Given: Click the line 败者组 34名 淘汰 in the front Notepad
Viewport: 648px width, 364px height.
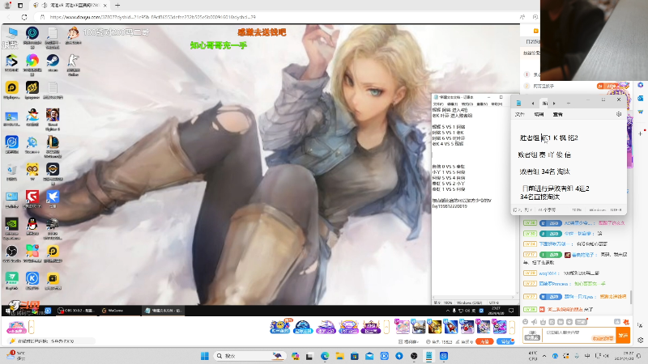Looking at the screenshot, I should pyautogui.click(x=544, y=171).
